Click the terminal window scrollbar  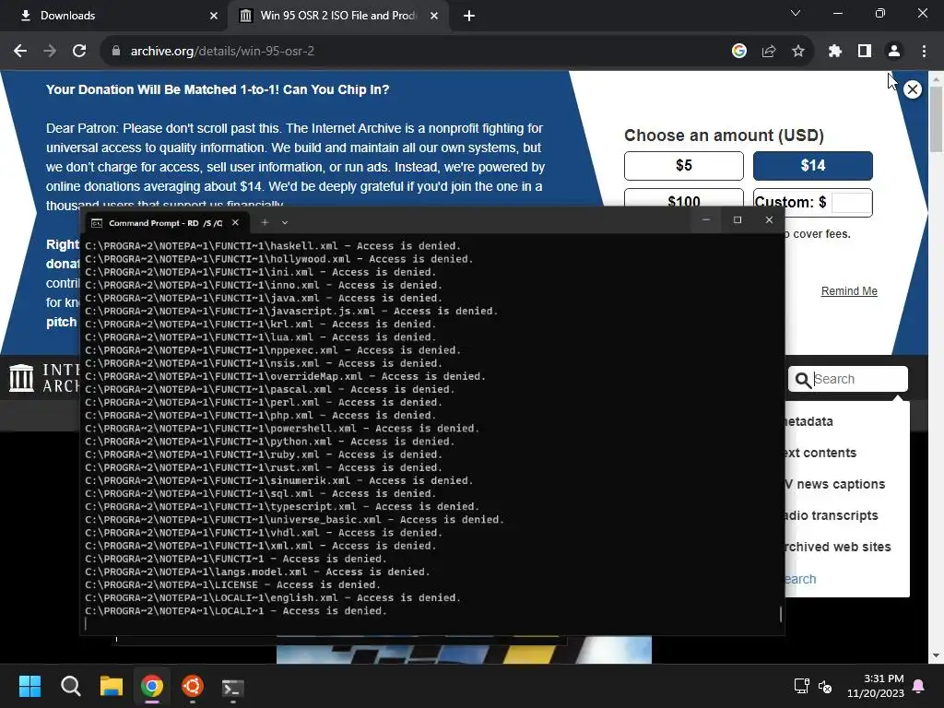coord(780,613)
